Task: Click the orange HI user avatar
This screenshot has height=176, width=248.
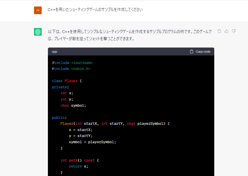Action: [38, 10]
